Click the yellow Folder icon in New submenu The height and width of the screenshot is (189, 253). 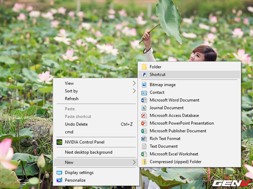tap(144, 67)
